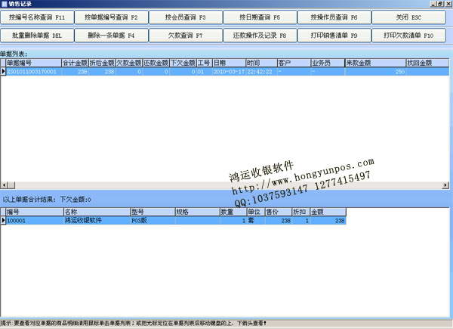Click 时间 column header
The width and height of the screenshot is (453, 329).
click(261, 63)
